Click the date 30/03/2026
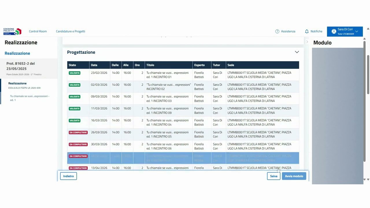Image resolution: width=370 pixels, height=208 pixels. [99, 144]
